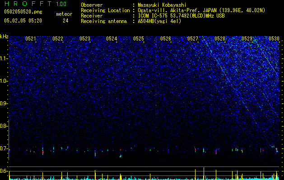
Task: Click the meteor count value 24
Action: [x=65, y=21]
